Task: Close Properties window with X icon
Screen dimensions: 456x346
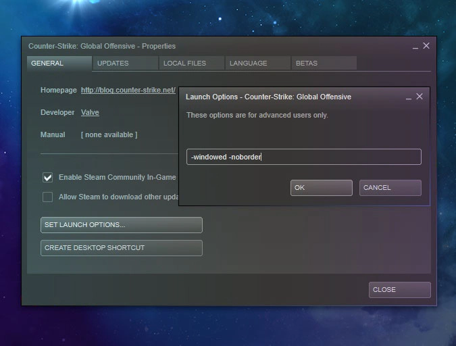Action: click(426, 46)
